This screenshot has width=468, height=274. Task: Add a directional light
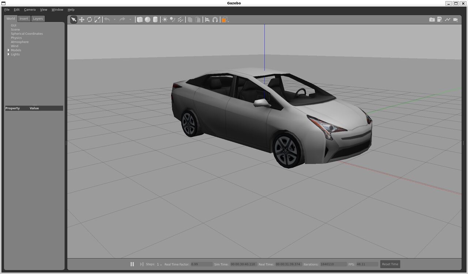pyautogui.click(x=180, y=20)
